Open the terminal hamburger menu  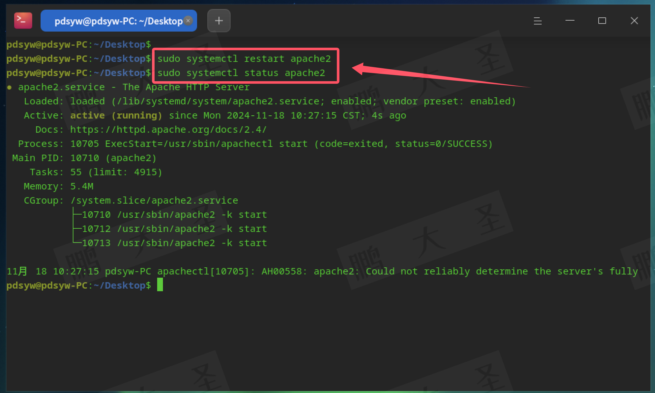tap(537, 21)
